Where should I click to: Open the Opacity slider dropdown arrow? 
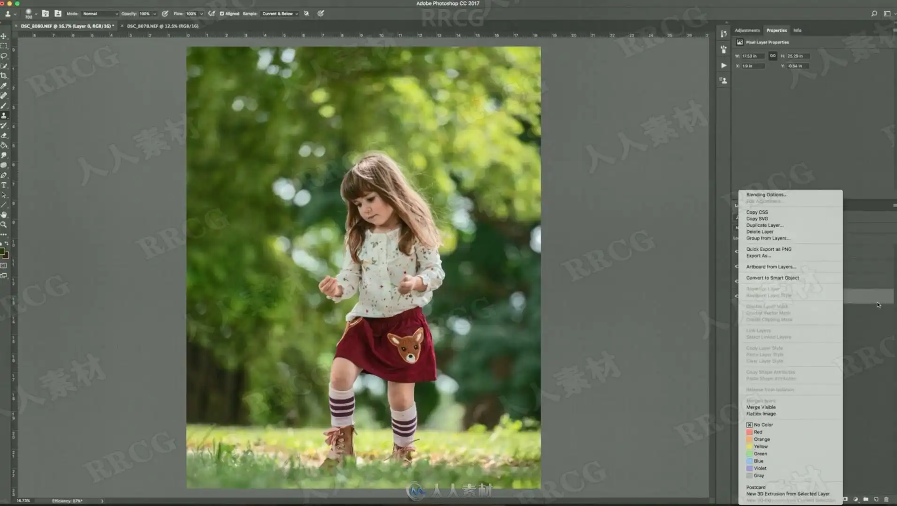(155, 14)
